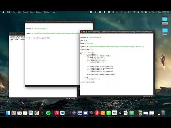The height and width of the screenshot is (128, 171).
Task: Open Discord from the Dock
Action: (85, 113)
